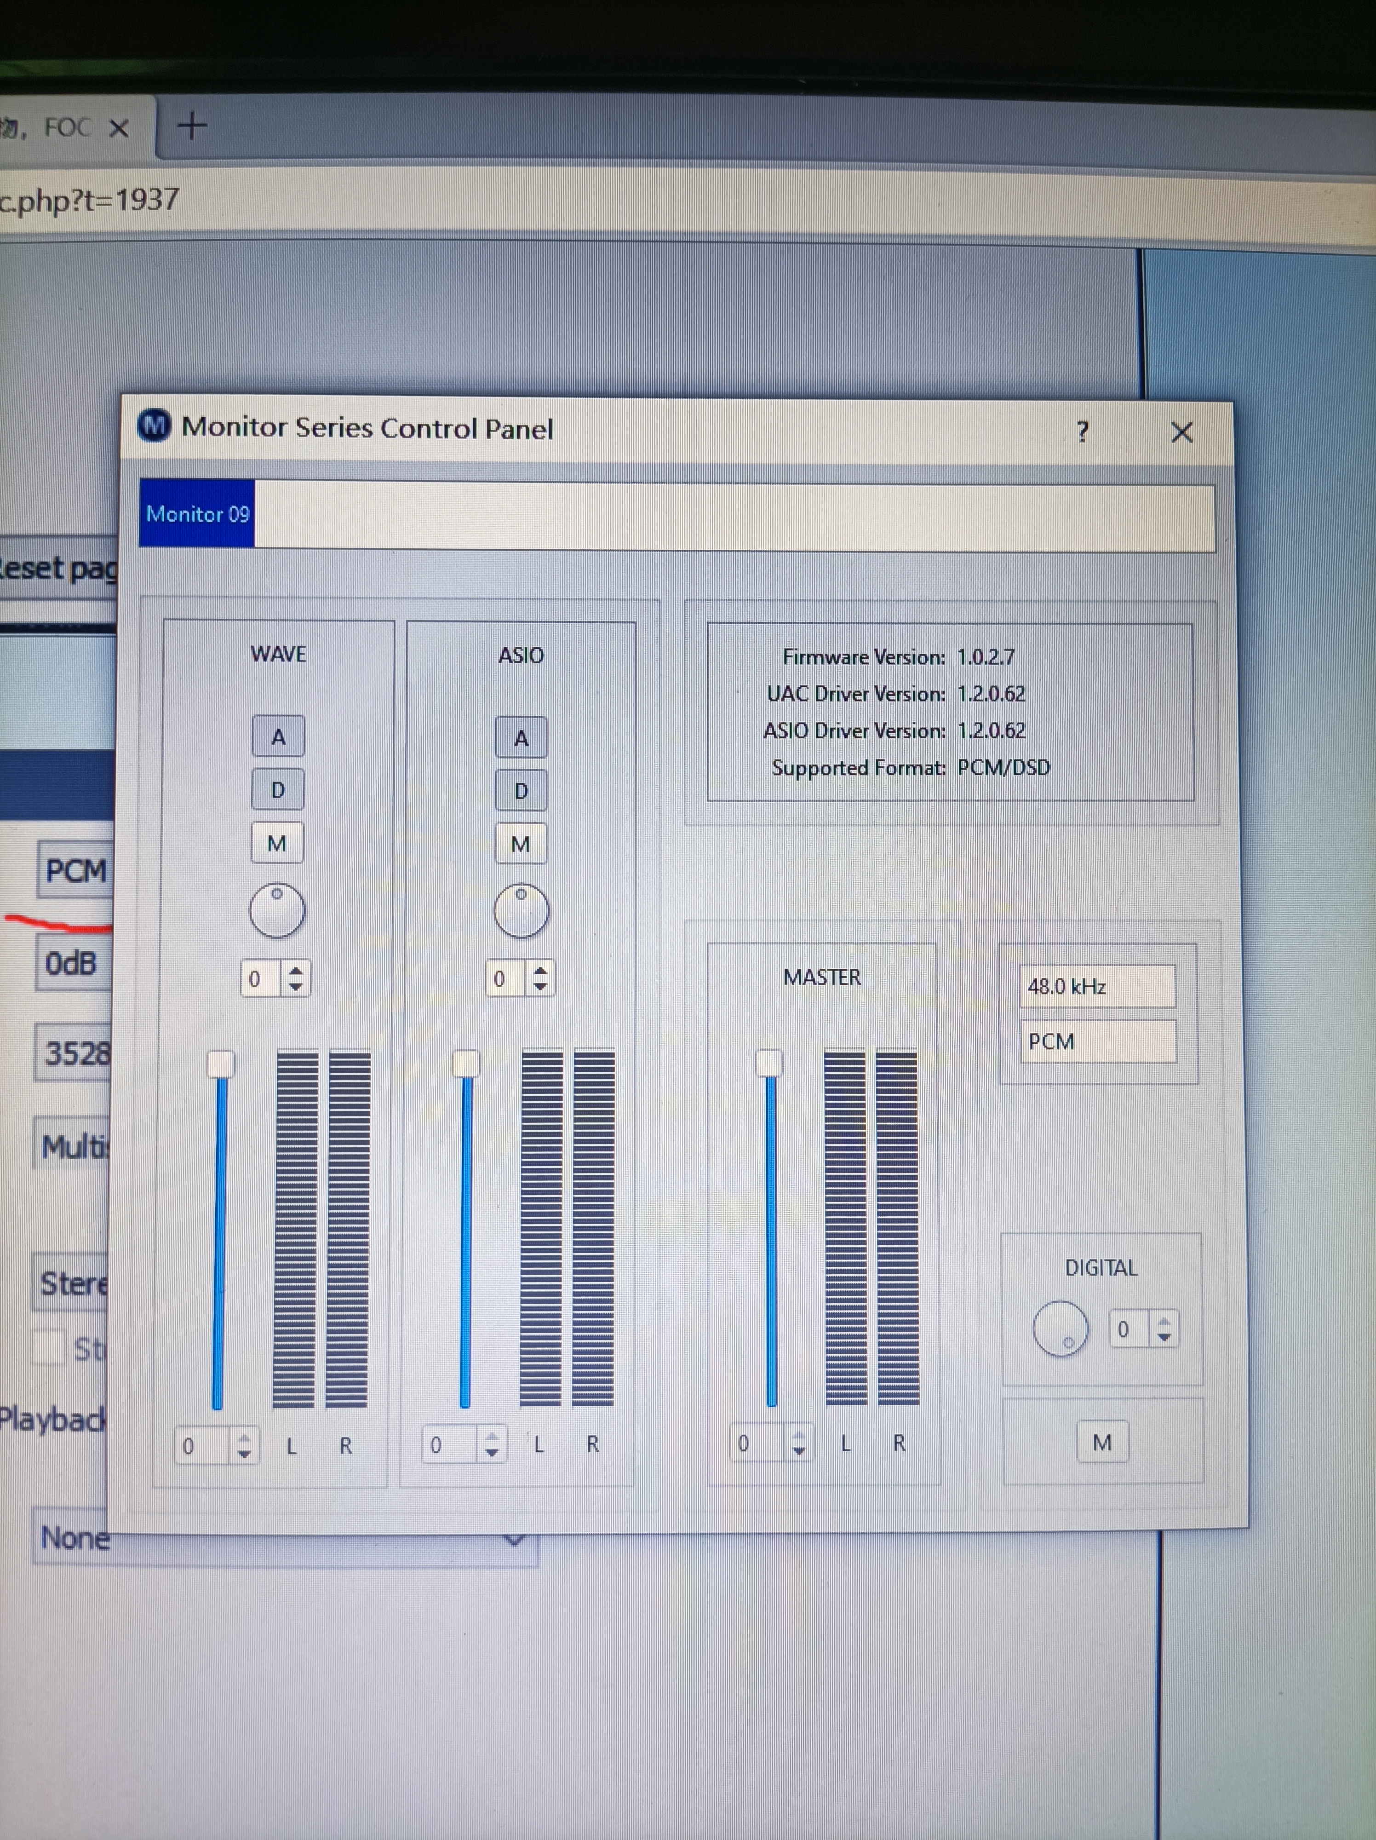Open a new browser tab with plus
The height and width of the screenshot is (1840, 1376).
point(192,126)
